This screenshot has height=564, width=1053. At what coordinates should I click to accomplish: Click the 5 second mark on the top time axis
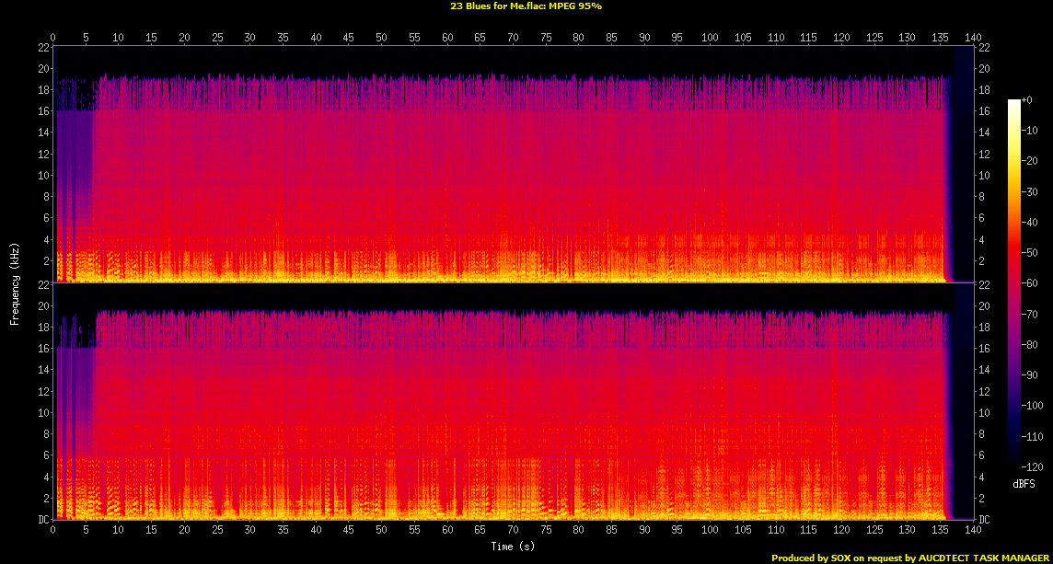pyautogui.click(x=86, y=38)
